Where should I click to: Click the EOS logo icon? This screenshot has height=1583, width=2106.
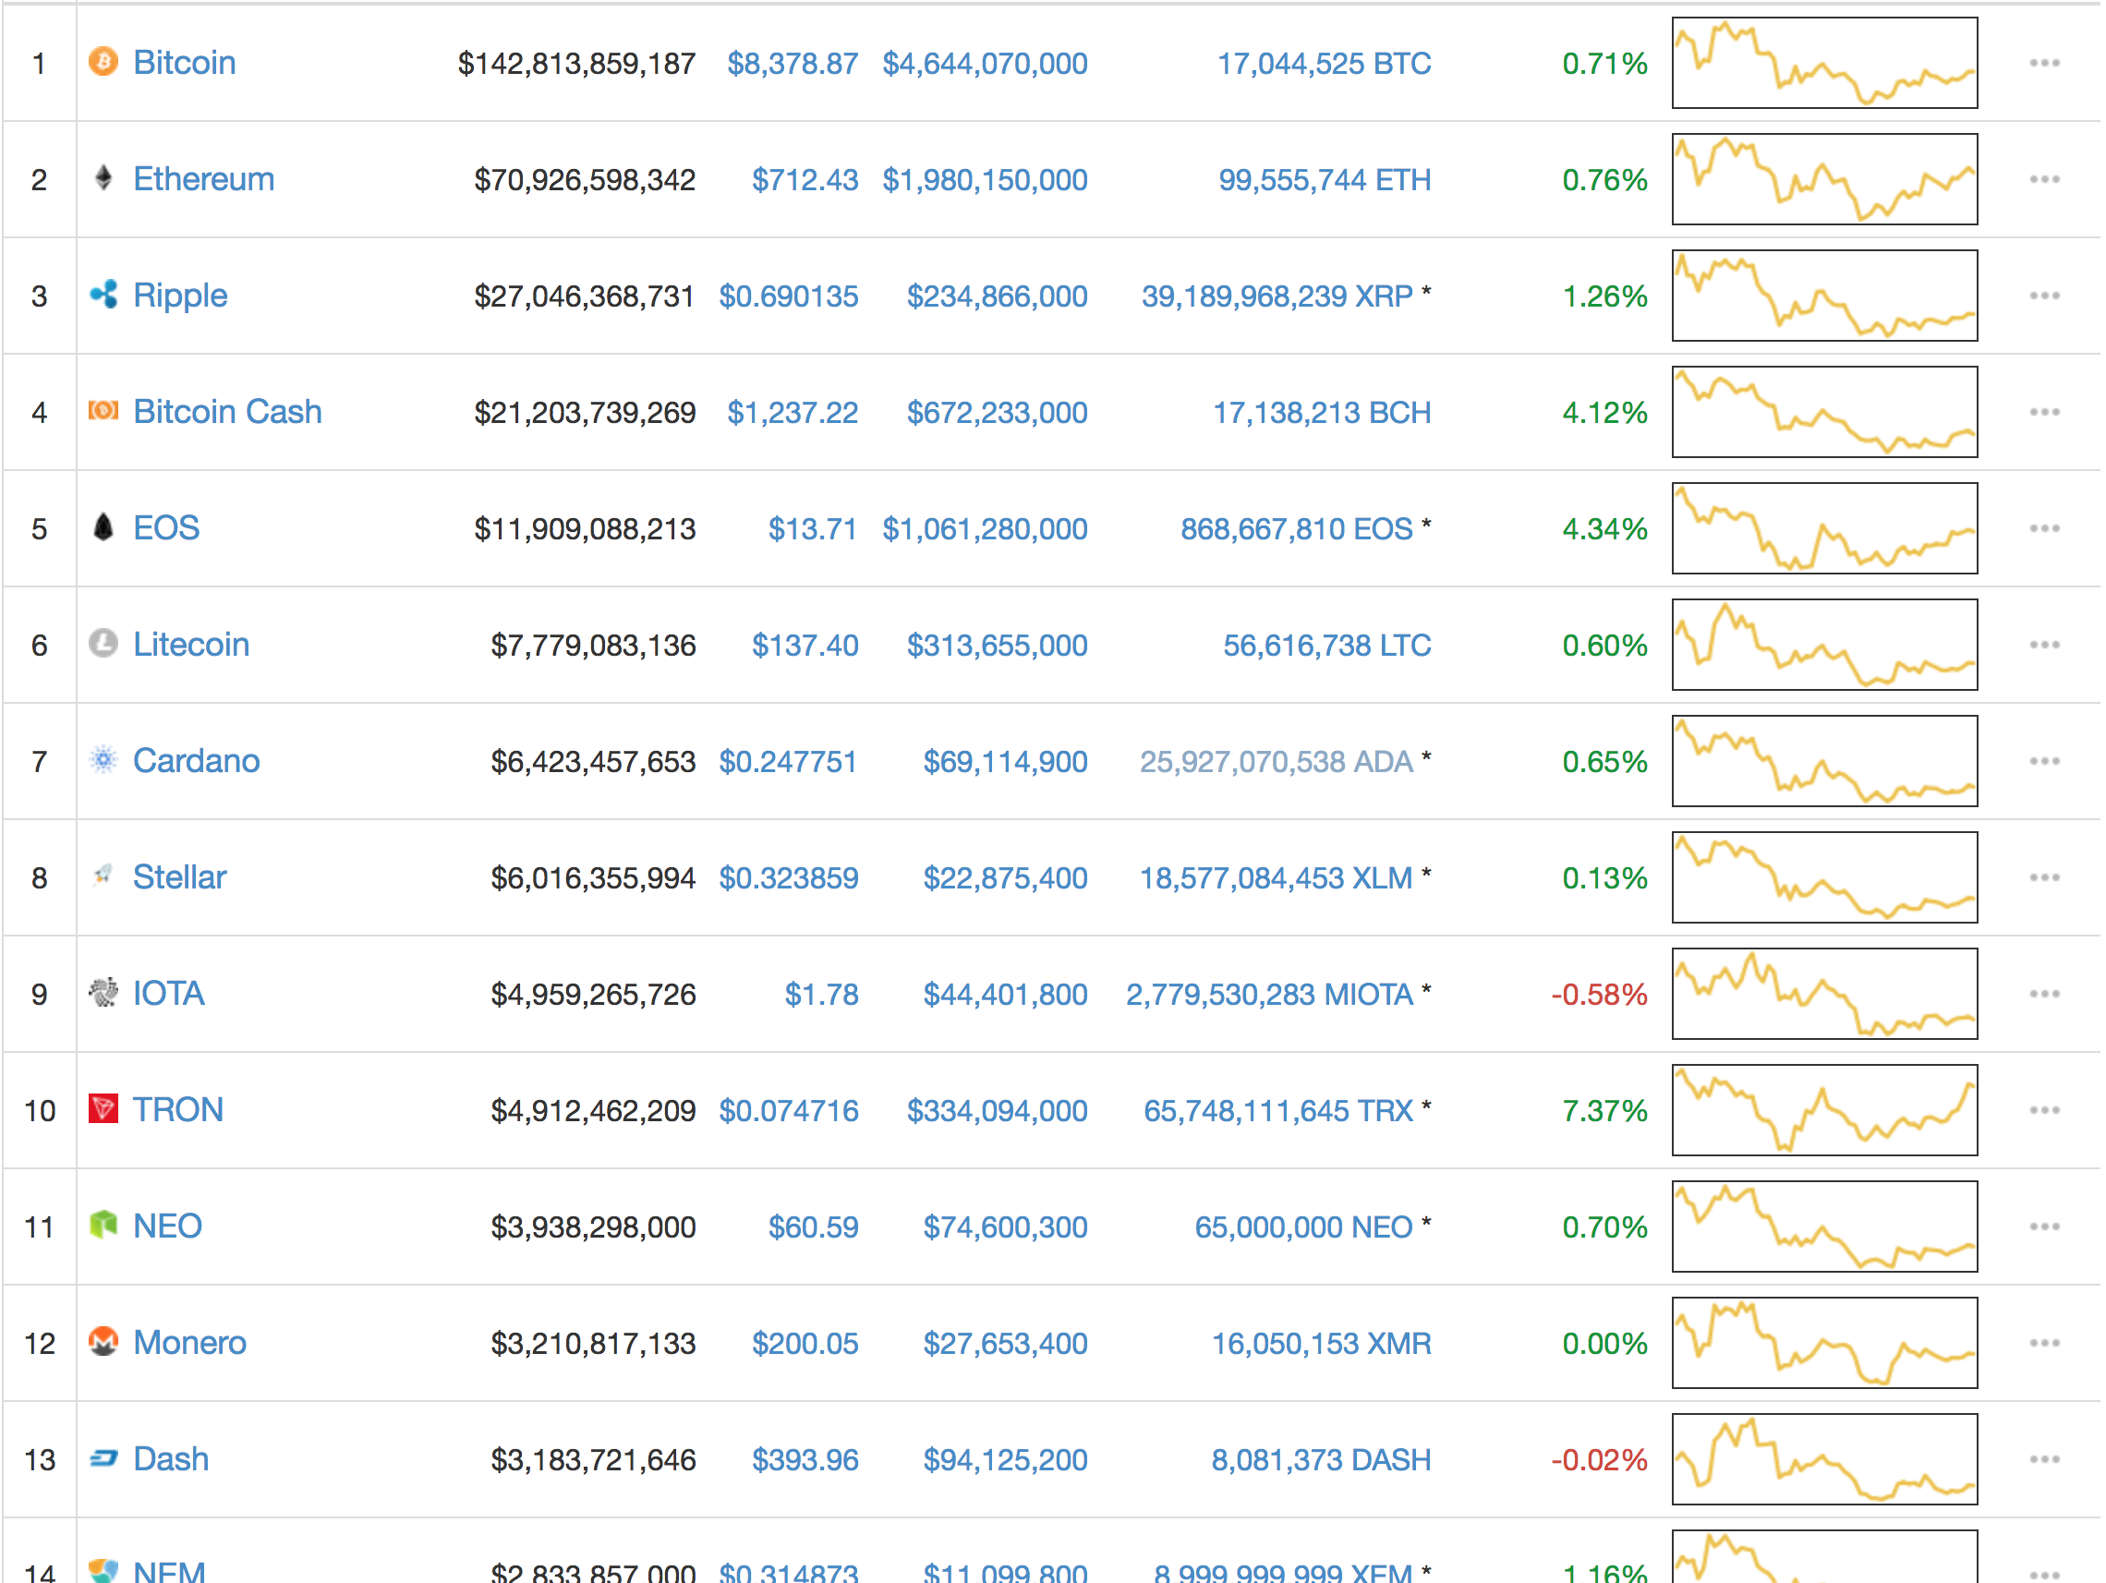[103, 526]
